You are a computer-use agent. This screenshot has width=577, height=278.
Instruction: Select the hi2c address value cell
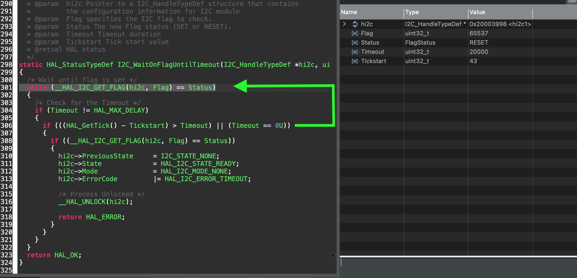(x=500, y=24)
